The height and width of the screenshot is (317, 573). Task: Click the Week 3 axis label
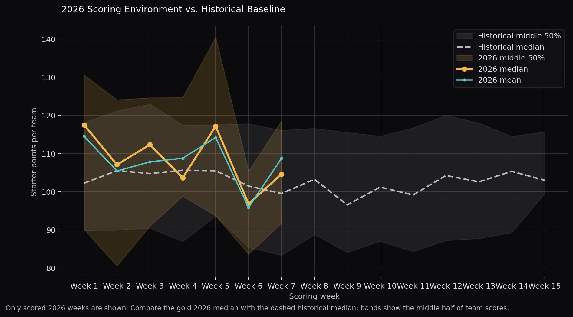(150, 286)
